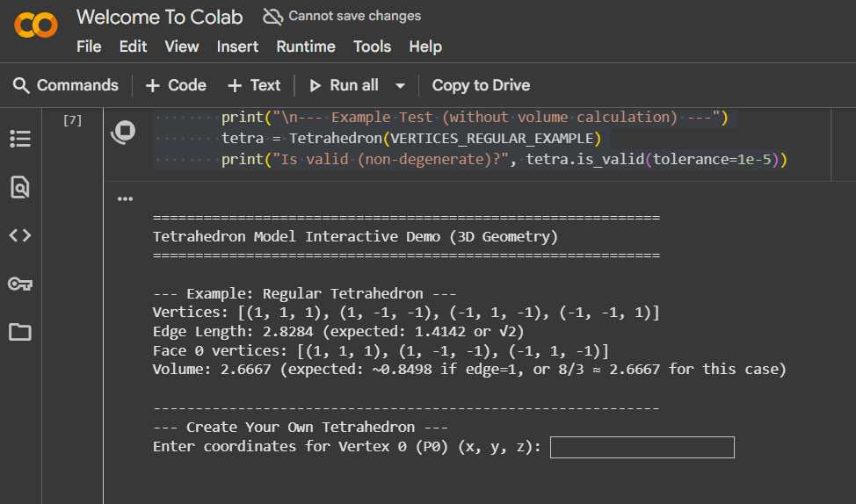Add a new Code cell
Screen dimensions: 856x504
tap(176, 85)
